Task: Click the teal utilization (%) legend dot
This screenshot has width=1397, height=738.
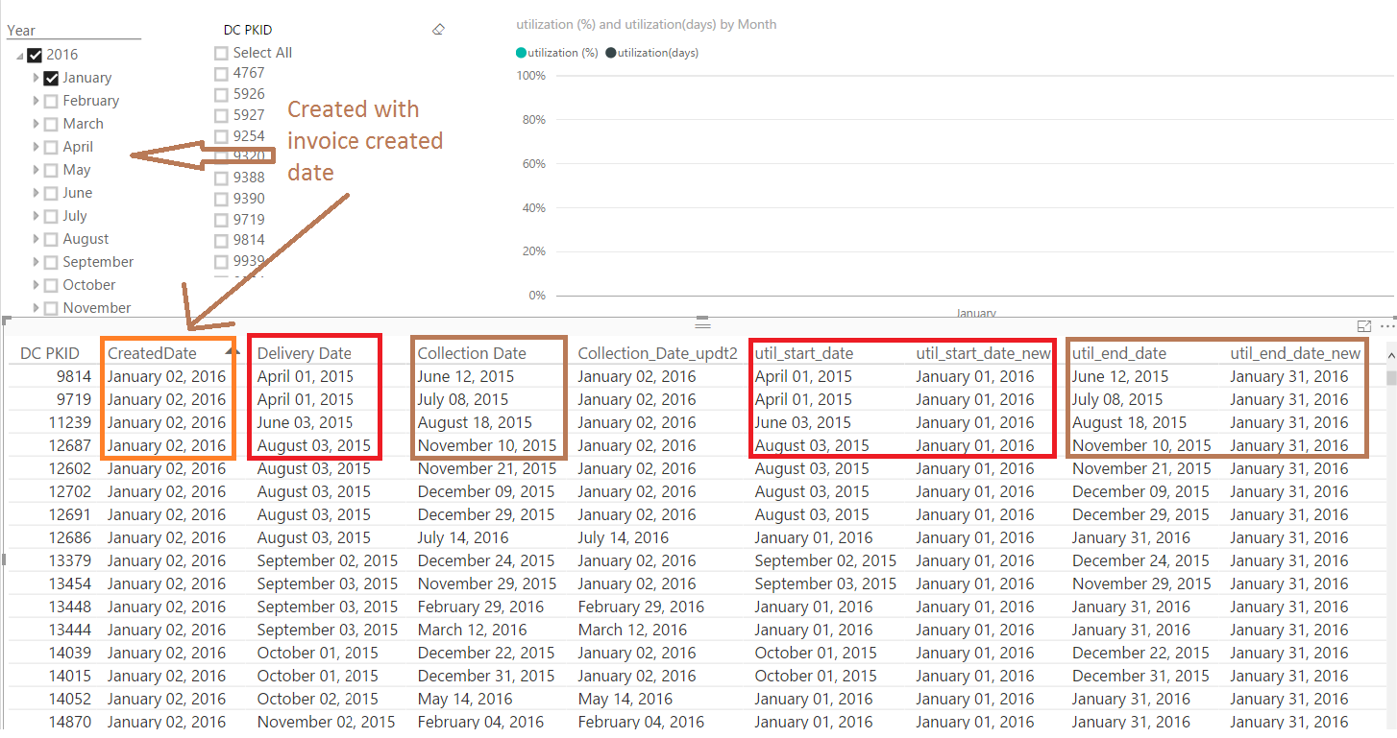Action: point(522,53)
